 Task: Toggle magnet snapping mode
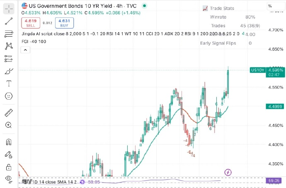(x=9, y=142)
